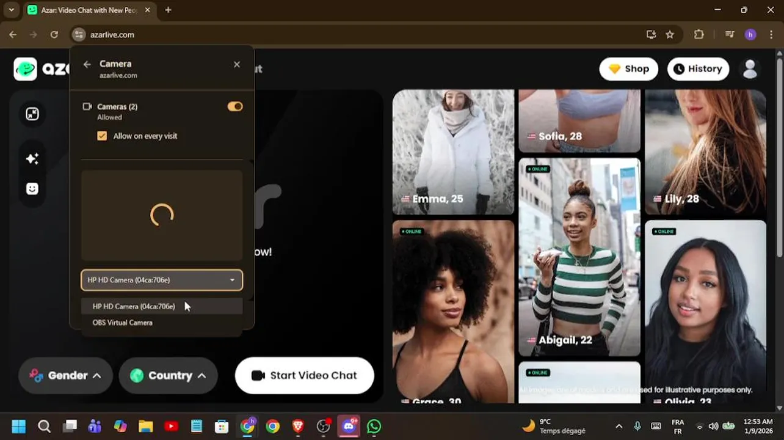Open the weather widget 9°C
784x440 pixels.
coord(553,426)
